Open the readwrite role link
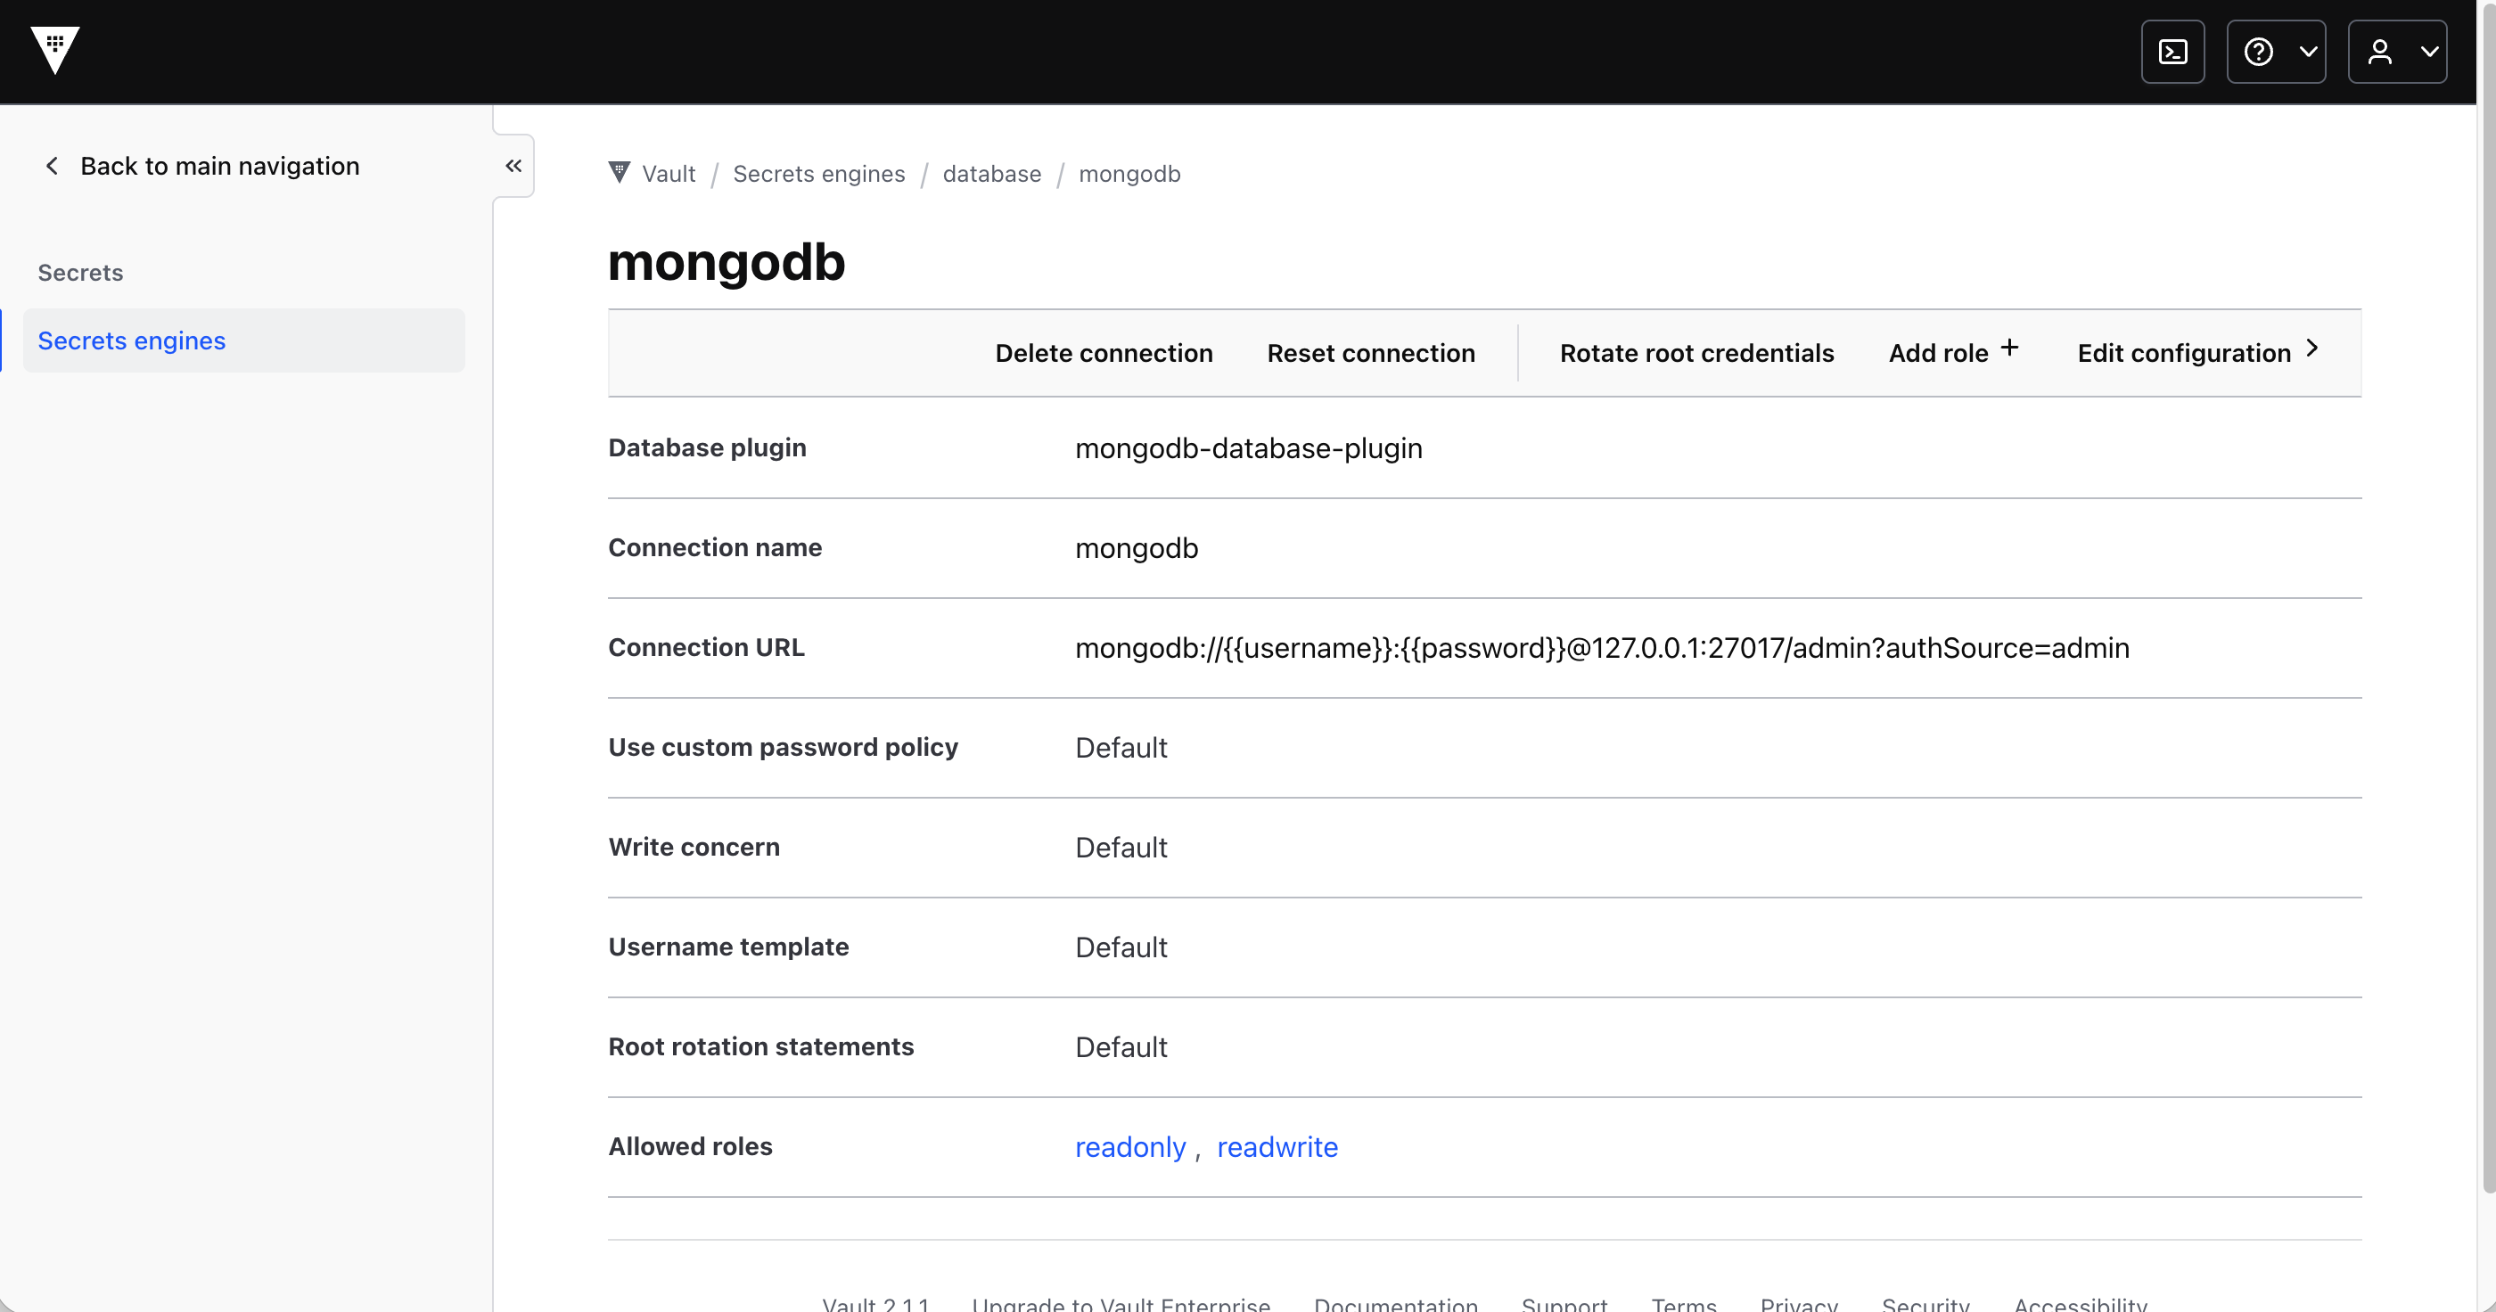This screenshot has width=2496, height=1312. tap(1277, 1147)
